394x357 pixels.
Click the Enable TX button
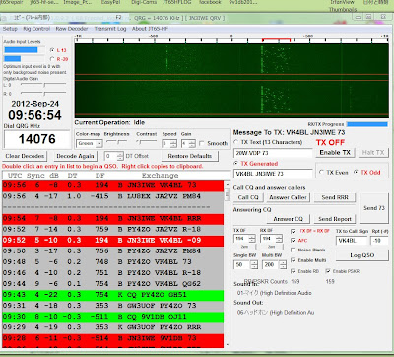pyautogui.click(x=335, y=153)
